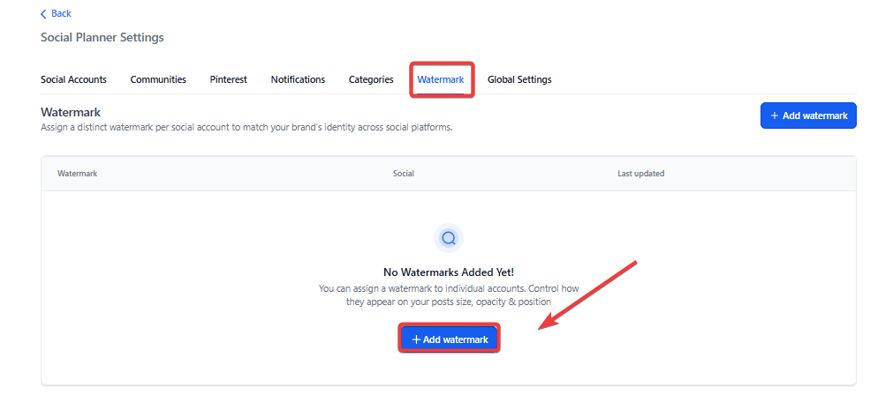Open the Social Accounts tab

[x=73, y=79]
